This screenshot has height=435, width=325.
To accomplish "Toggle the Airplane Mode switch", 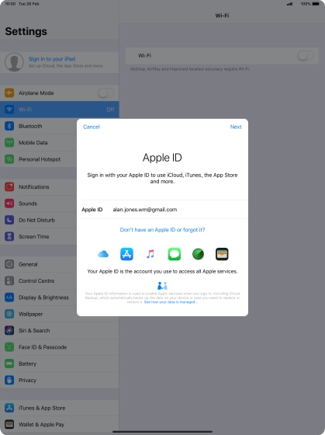I will pos(105,93).
